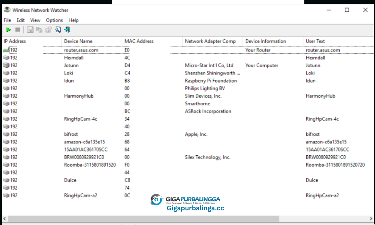Click the device icon in bifrost row
This screenshot has width=375, height=225.
6,134
